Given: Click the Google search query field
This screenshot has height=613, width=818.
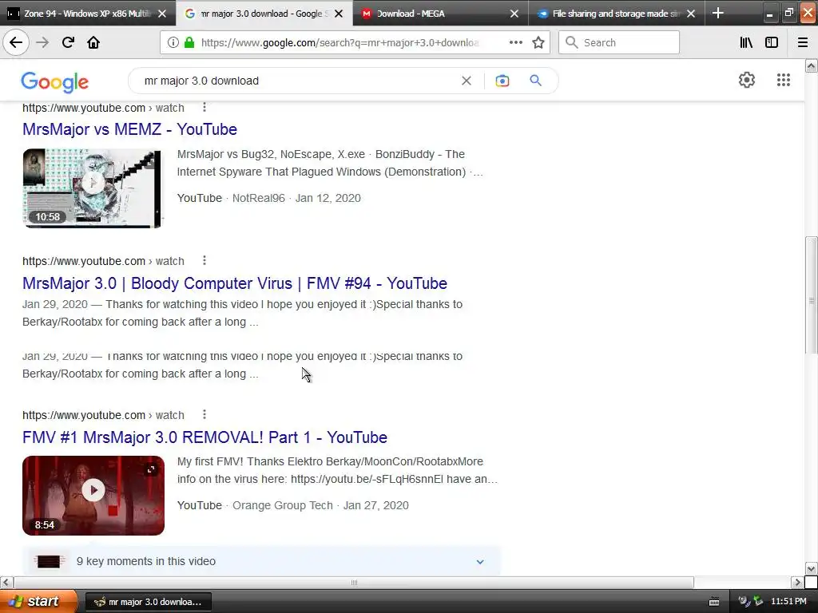Looking at the screenshot, I should point(297,81).
